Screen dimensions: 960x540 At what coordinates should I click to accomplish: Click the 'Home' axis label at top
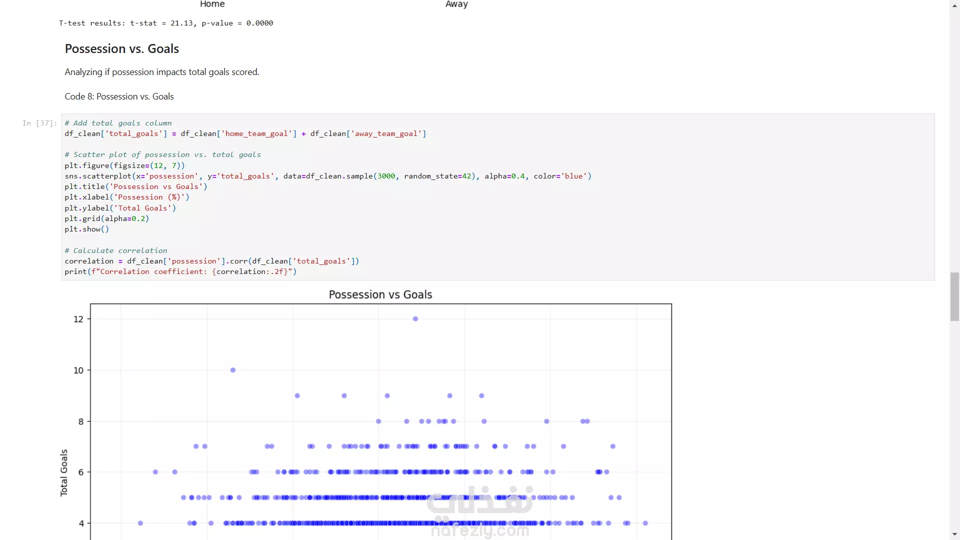pos(212,4)
